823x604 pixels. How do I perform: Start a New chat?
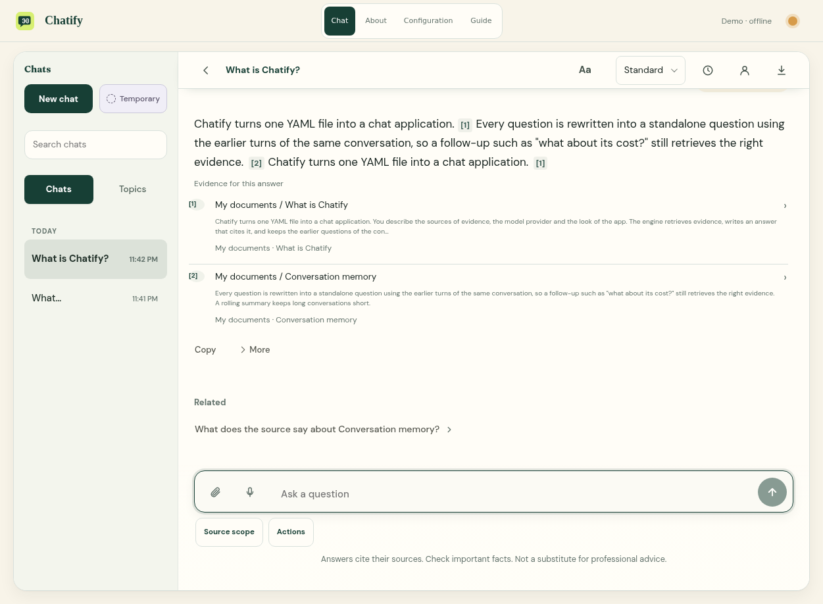point(59,99)
